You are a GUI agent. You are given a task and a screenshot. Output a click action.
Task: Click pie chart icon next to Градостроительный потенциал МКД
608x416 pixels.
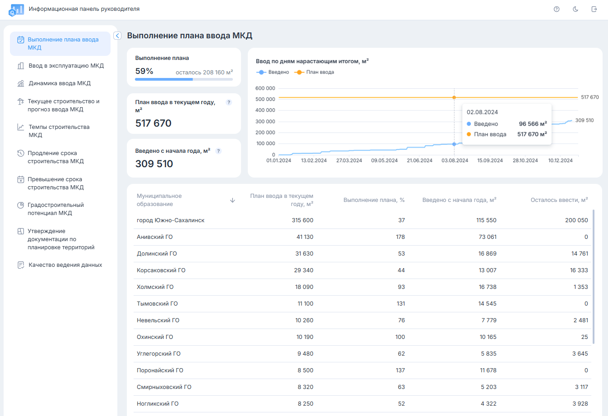pos(21,205)
